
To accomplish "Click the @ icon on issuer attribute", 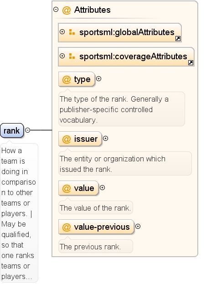I will pyautogui.click(x=67, y=139).
